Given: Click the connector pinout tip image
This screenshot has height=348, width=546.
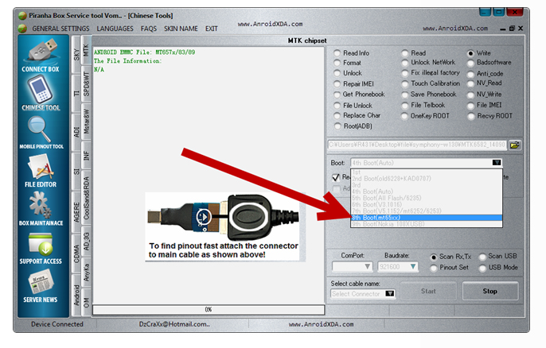Looking at the screenshot, I should pos(224,226).
